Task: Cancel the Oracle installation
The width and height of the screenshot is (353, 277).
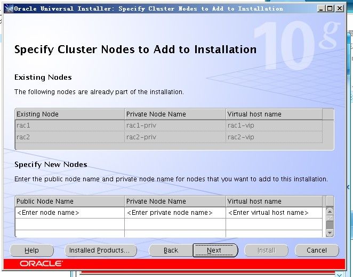Action: (317, 250)
